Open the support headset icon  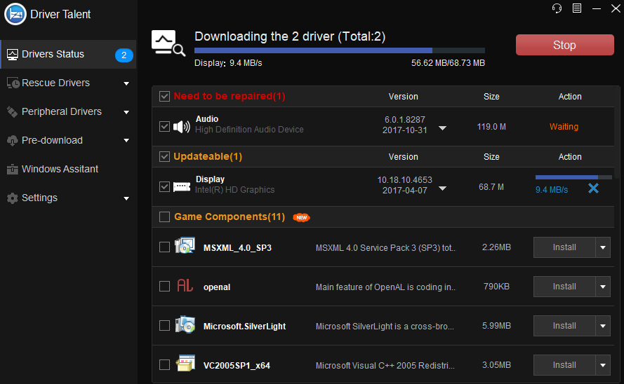[x=557, y=8]
